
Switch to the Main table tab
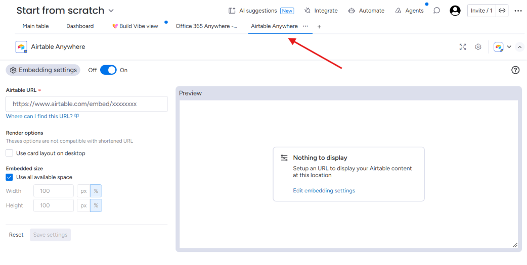(x=35, y=26)
